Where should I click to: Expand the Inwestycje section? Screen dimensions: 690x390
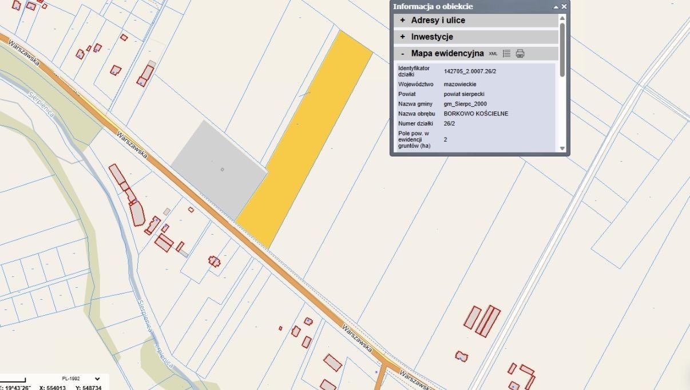[475, 37]
